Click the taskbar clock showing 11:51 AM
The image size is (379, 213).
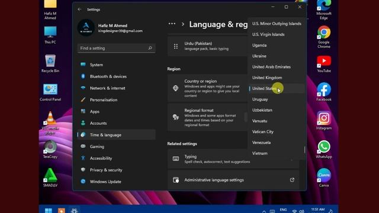(317, 210)
